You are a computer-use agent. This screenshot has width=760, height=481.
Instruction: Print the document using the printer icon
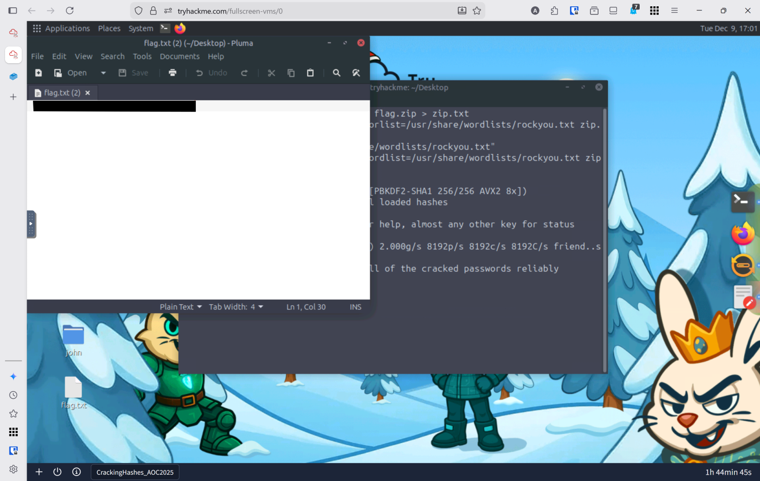pos(172,73)
